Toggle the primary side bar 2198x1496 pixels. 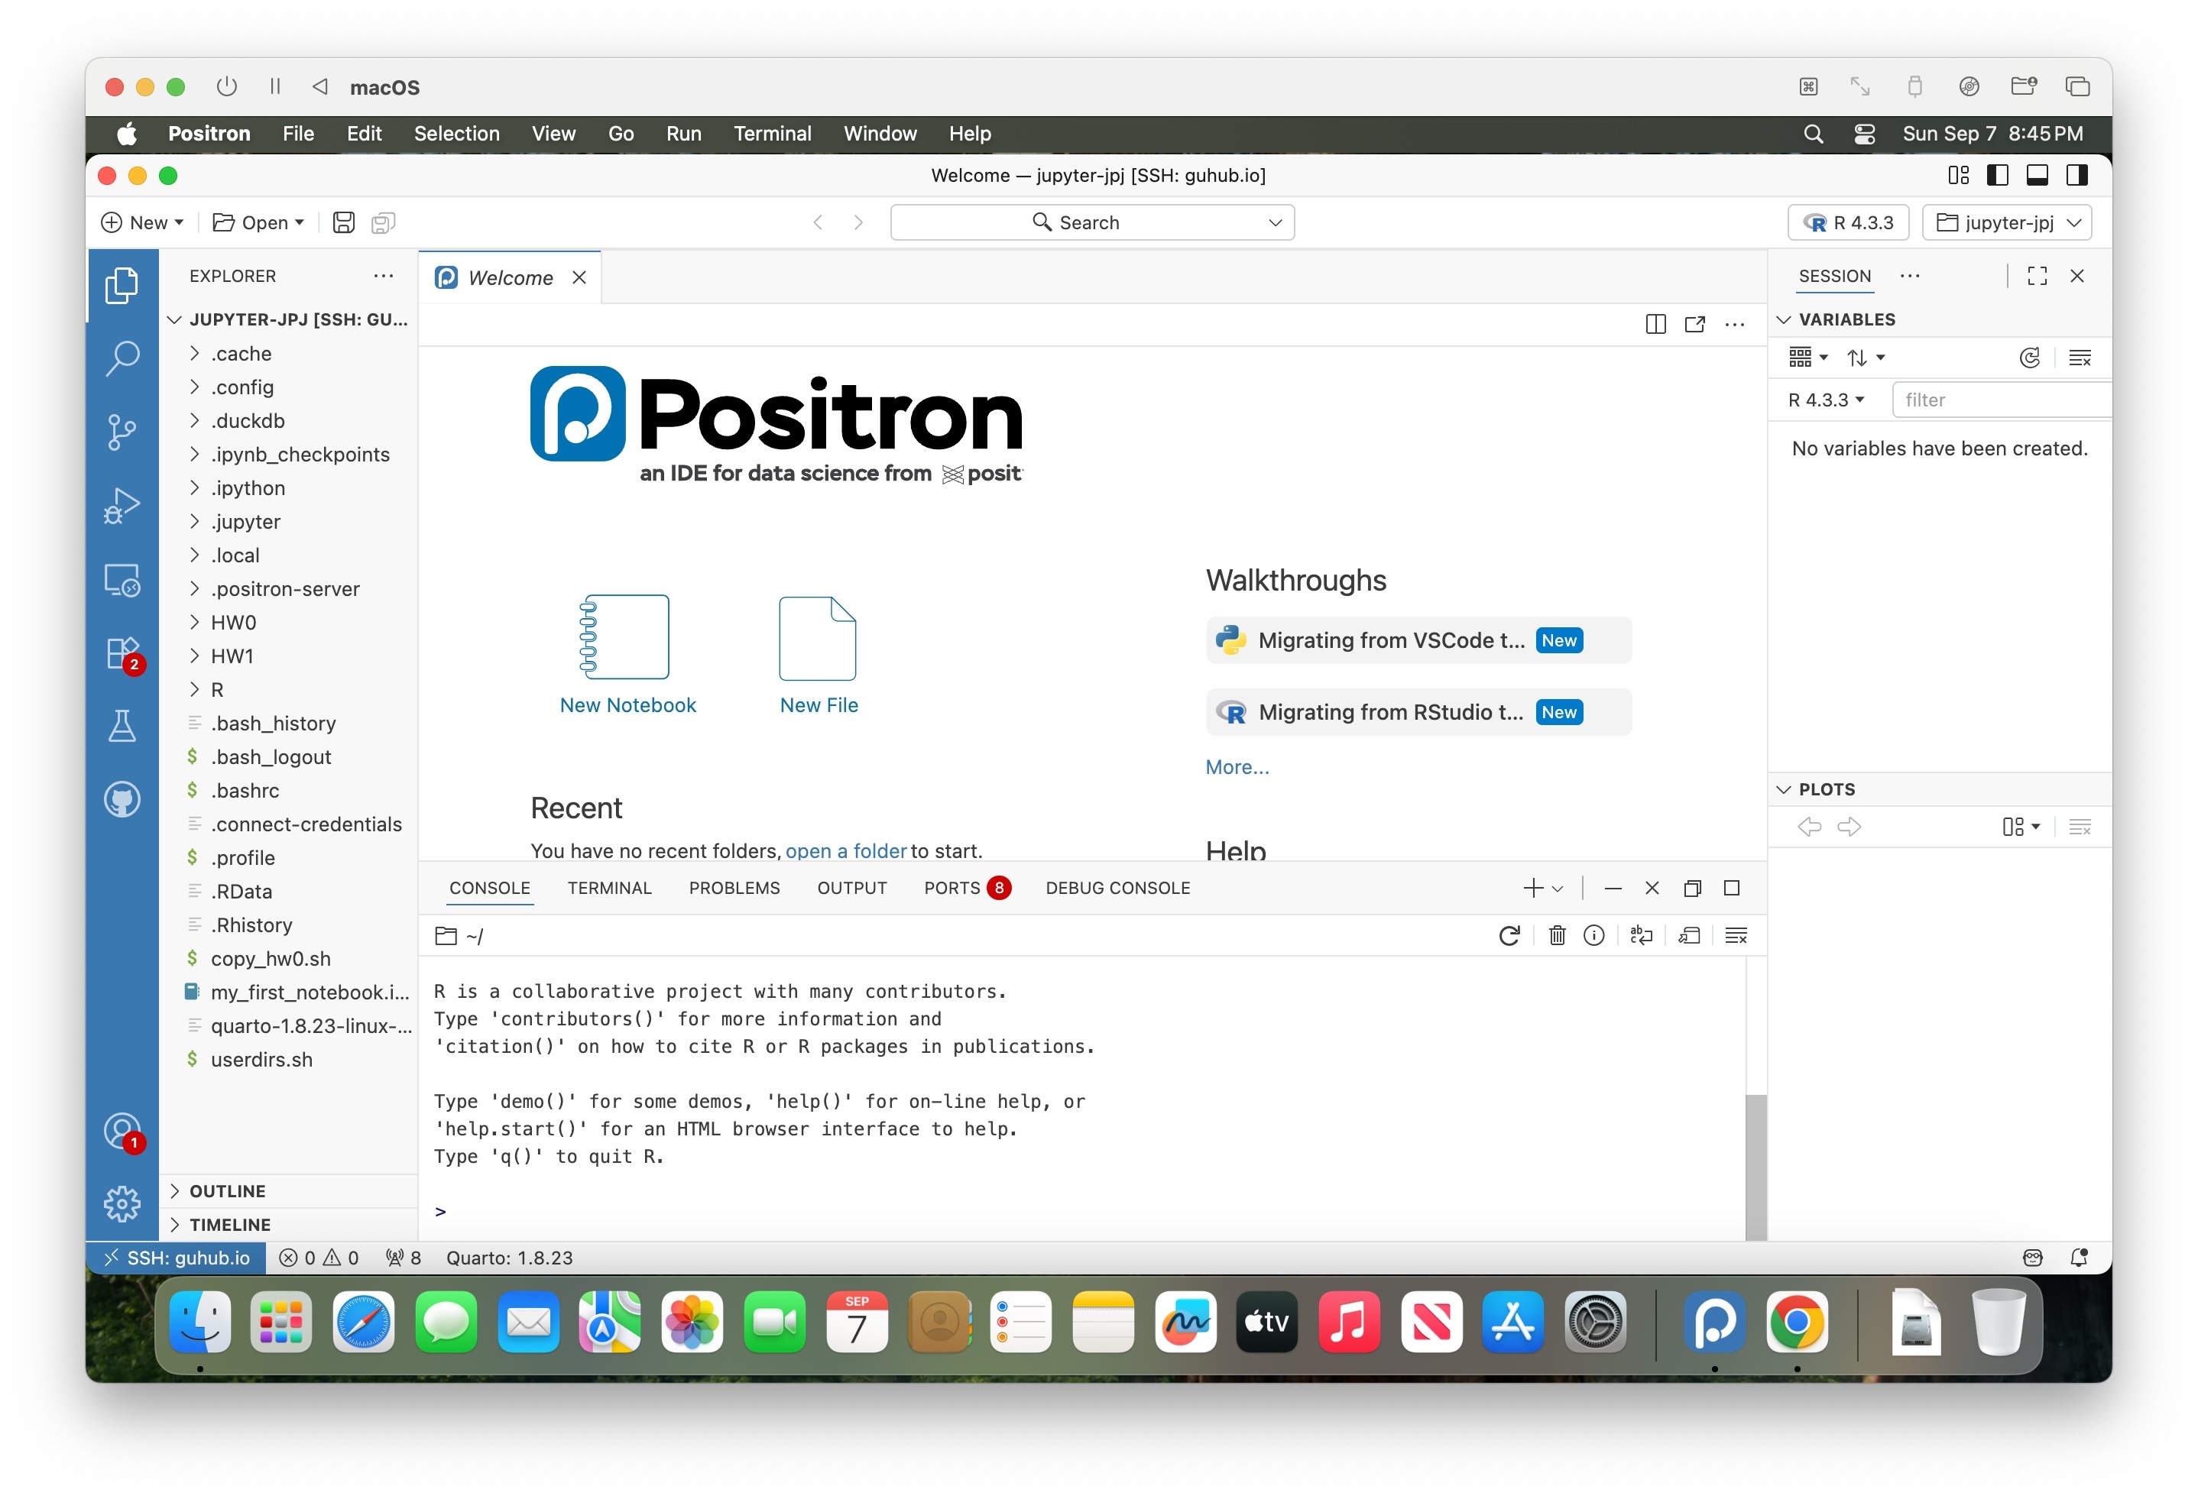[x=1998, y=175]
